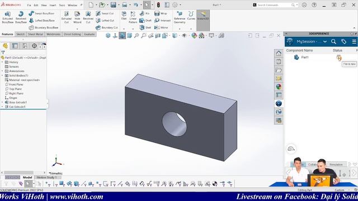Select the Draft feature
This screenshot has height=201, width=358.
point(145,21)
